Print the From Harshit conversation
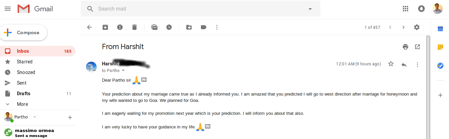The width and height of the screenshot is (449, 139). coord(405,47)
